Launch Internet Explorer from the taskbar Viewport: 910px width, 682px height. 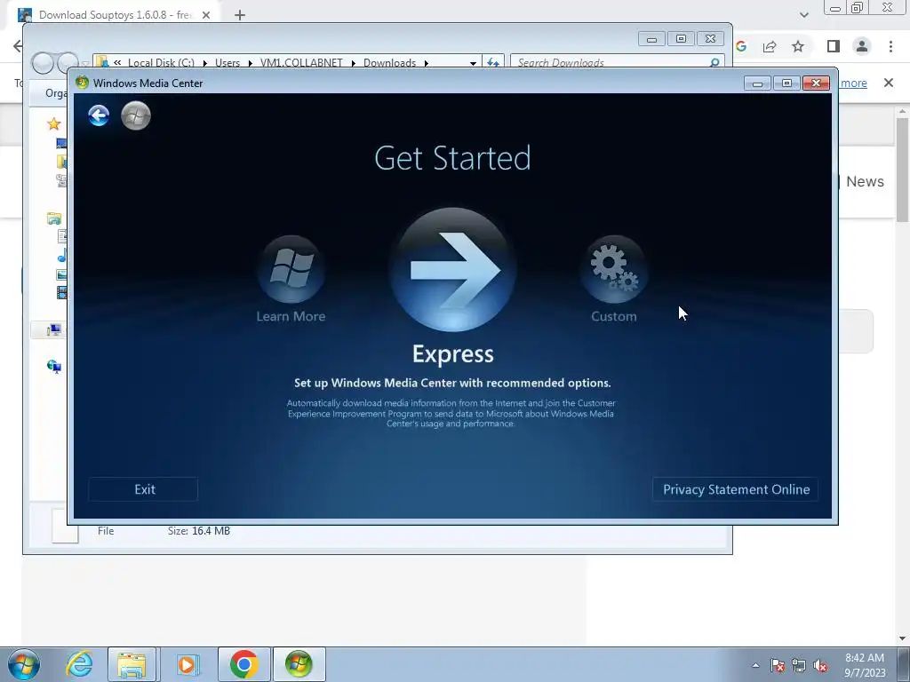click(x=79, y=664)
